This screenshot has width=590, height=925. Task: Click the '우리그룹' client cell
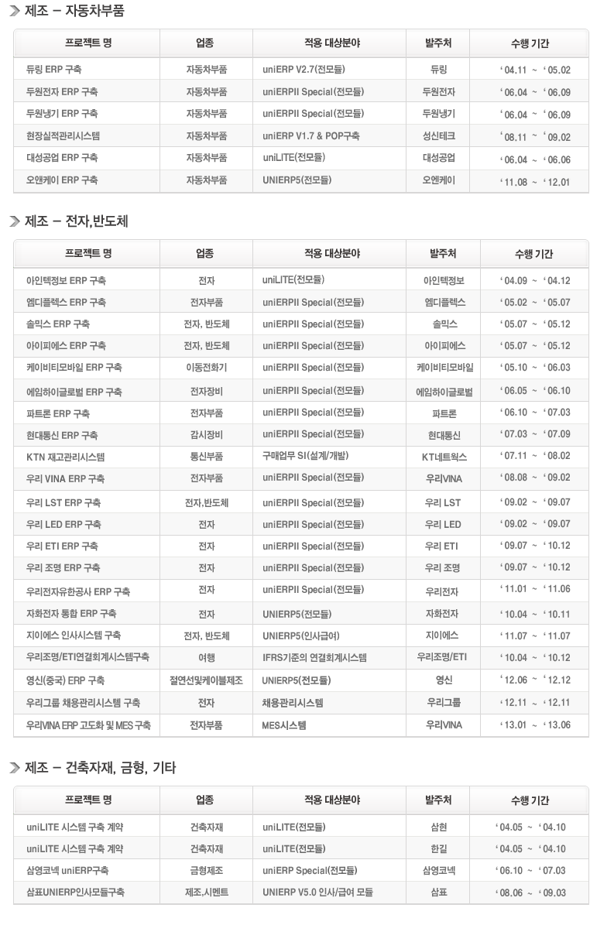coord(444,703)
